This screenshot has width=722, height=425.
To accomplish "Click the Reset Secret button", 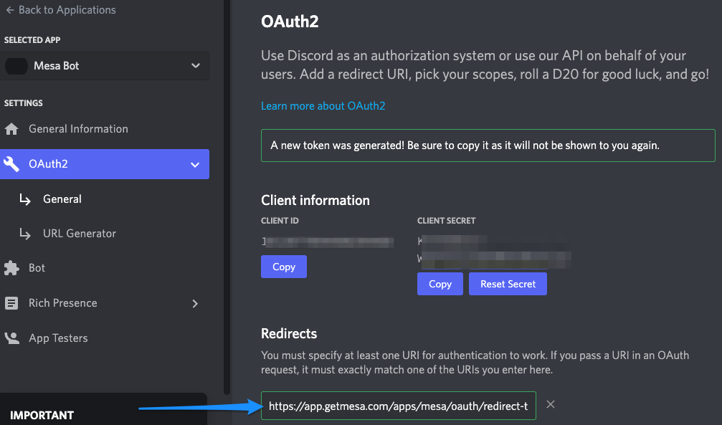I will [x=508, y=284].
